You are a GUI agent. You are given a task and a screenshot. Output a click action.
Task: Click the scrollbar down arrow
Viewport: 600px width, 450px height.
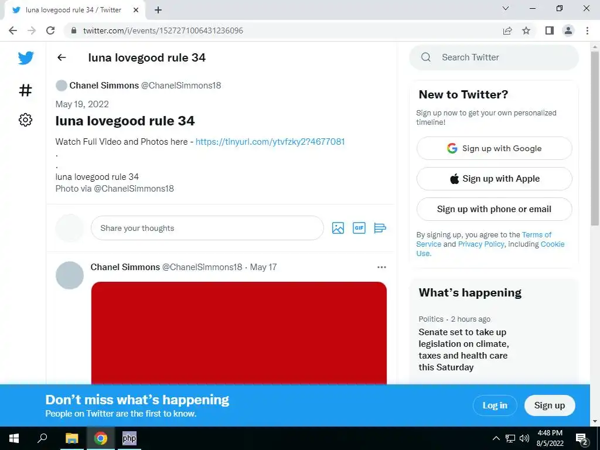point(595,421)
